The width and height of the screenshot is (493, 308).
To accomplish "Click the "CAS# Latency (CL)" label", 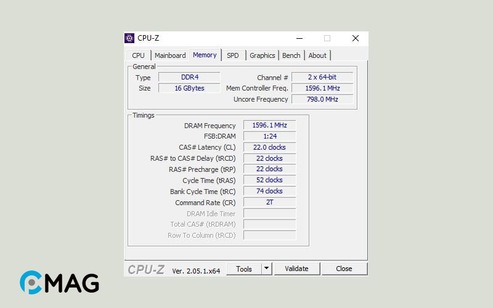I will [x=207, y=147].
